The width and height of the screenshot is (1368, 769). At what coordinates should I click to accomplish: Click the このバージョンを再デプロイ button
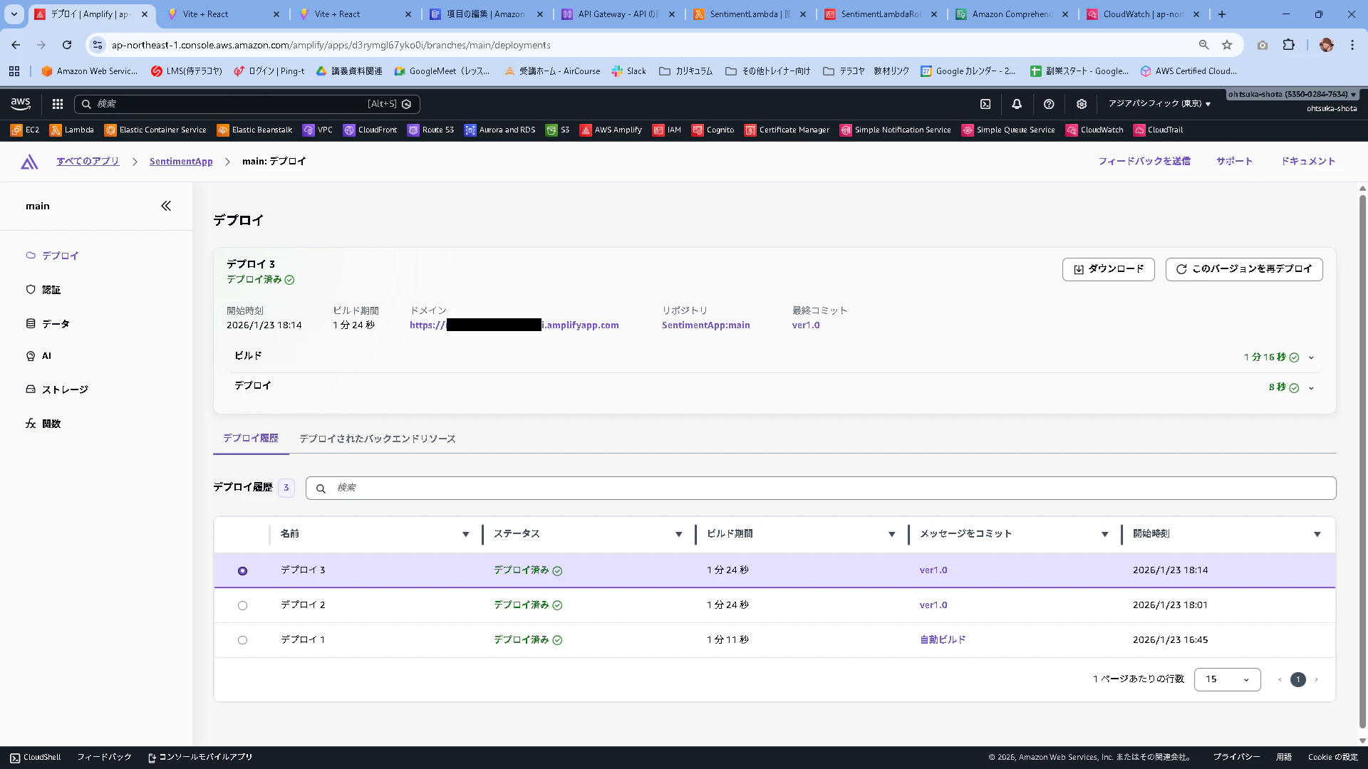[1244, 269]
